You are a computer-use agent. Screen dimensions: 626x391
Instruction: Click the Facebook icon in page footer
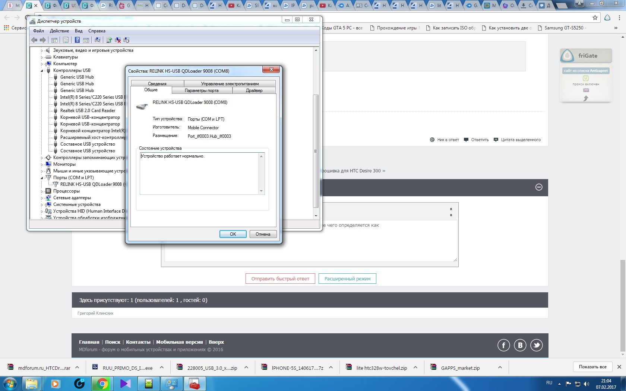click(x=503, y=345)
